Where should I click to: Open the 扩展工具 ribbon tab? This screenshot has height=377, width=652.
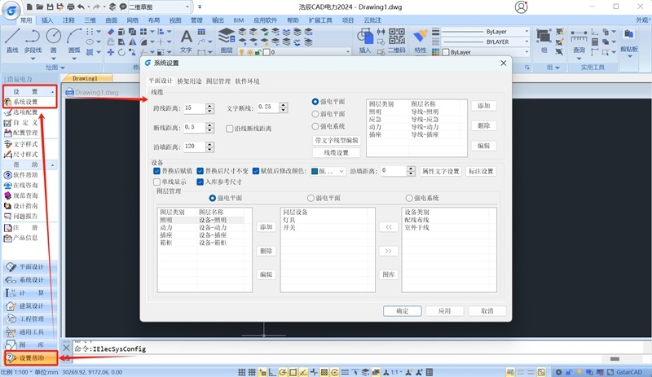click(x=320, y=20)
